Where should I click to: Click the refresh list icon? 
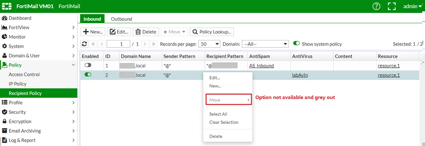[x=84, y=44]
